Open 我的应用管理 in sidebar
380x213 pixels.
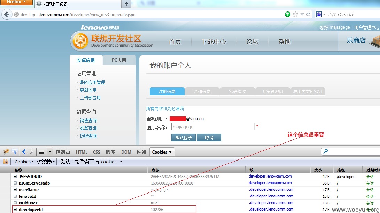click(x=93, y=82)
